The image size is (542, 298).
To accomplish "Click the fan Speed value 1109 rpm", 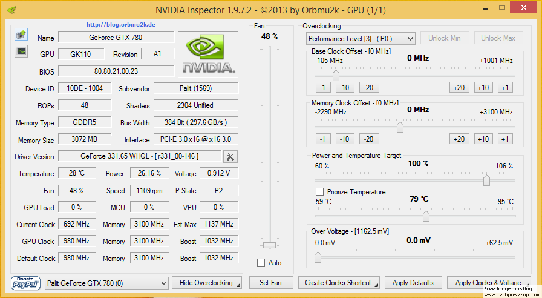I will (149, 190).
